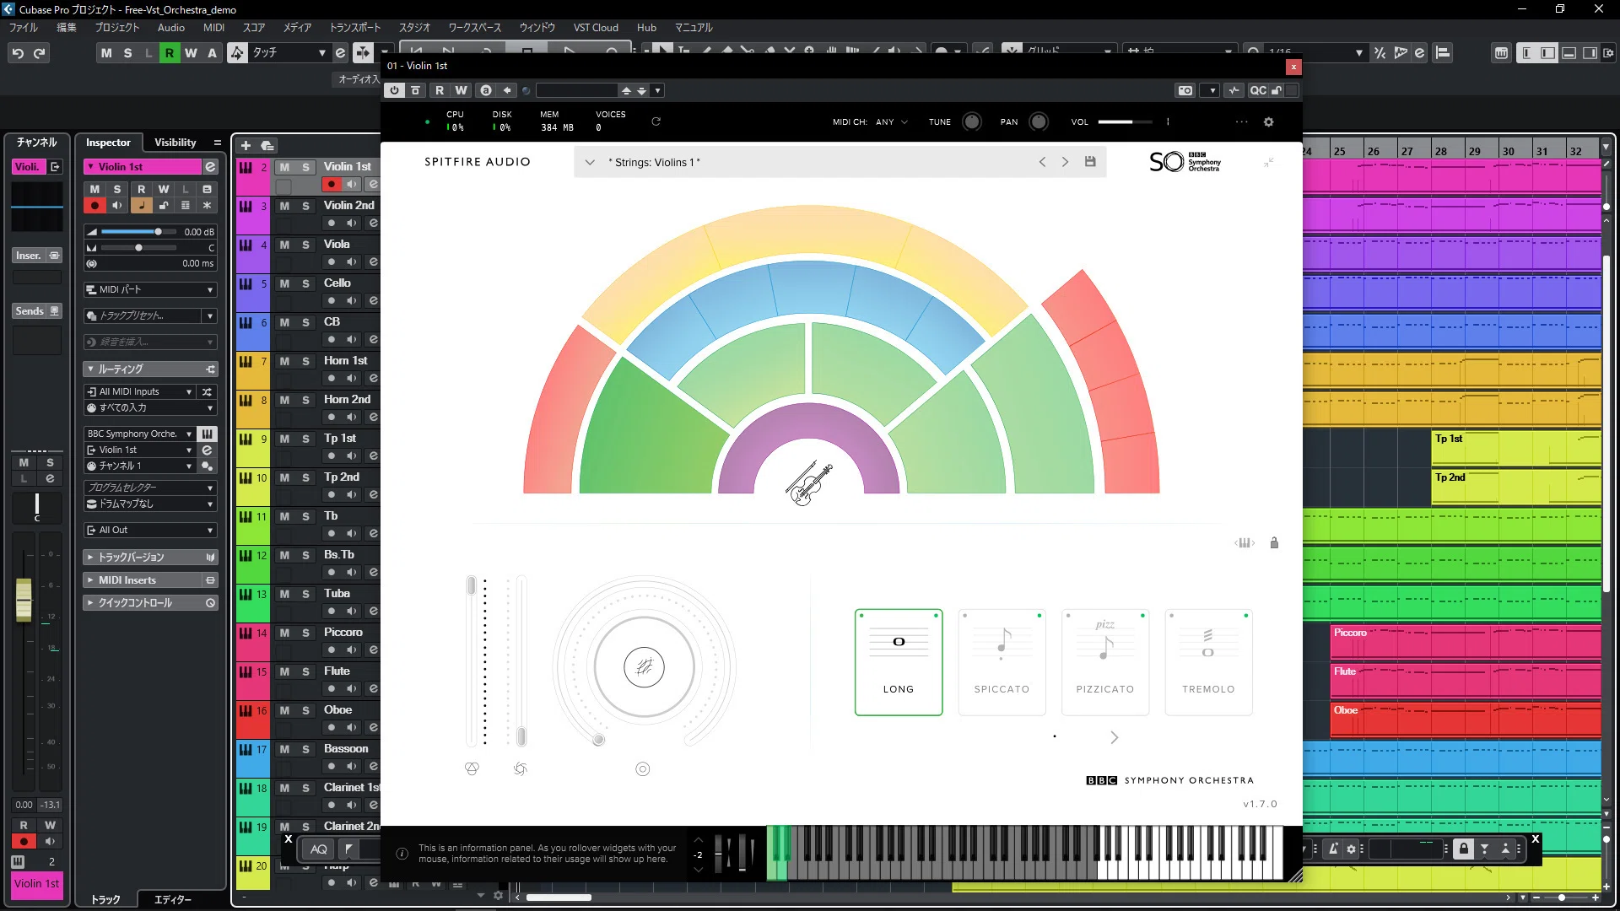1620x911 pixels.
Task: Click the plugin snapshot camera icon
Action: pyautogui.click(x=1185, y=90)
